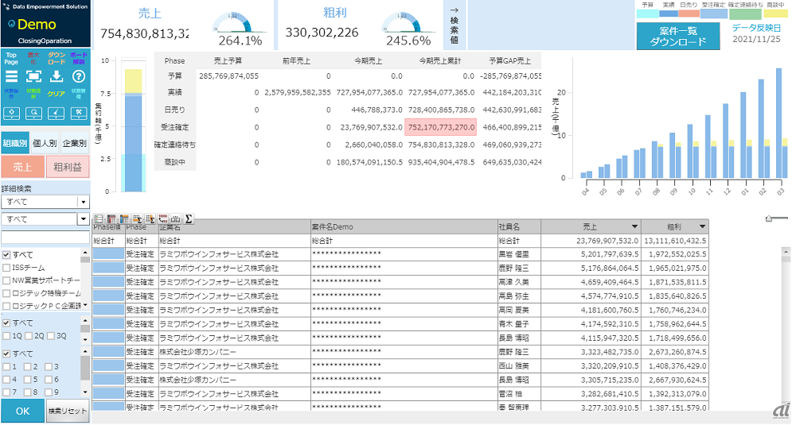
Task: Click the 状態保存 save state icon
Action: coord(11,112)
